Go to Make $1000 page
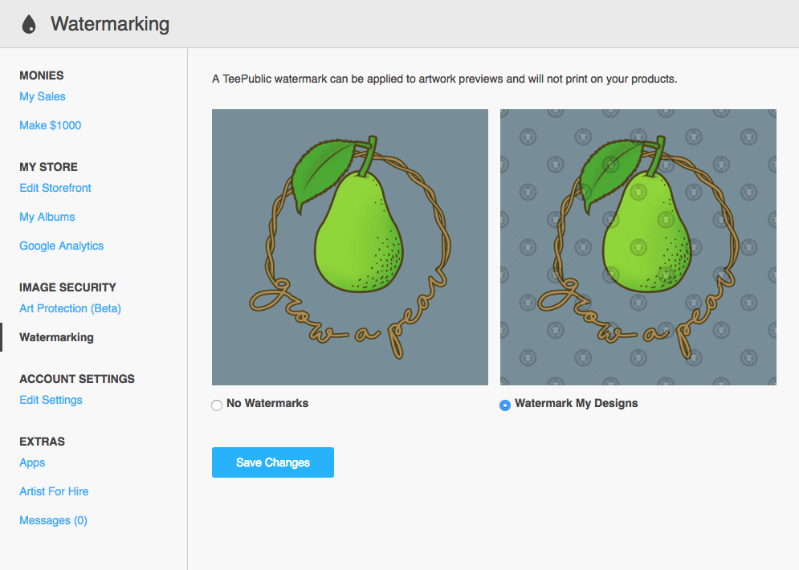Image resolution: width=799 pixels, height=570 pixels. [x=50, y=125]
